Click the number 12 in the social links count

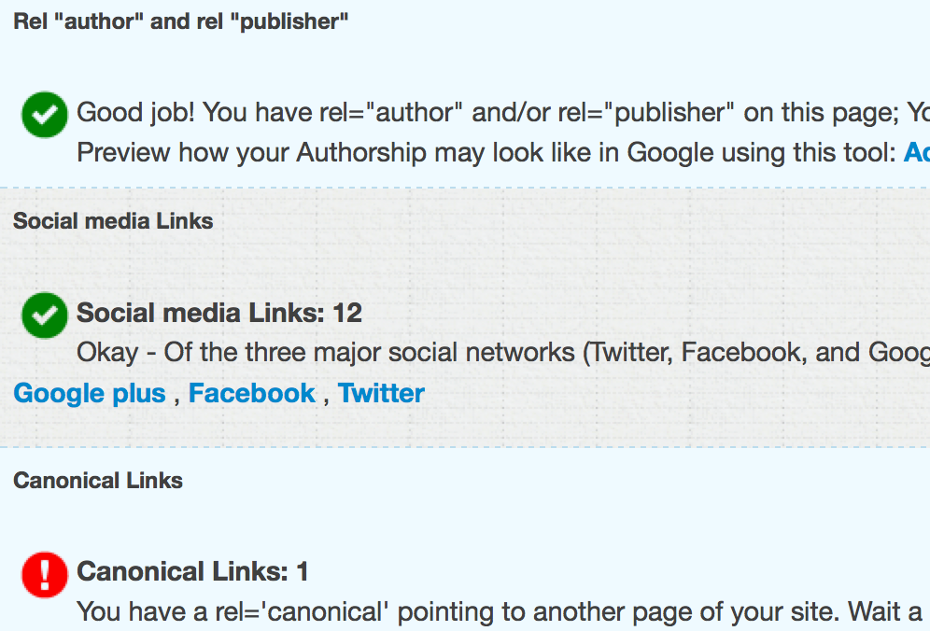(x=347, y=313)
